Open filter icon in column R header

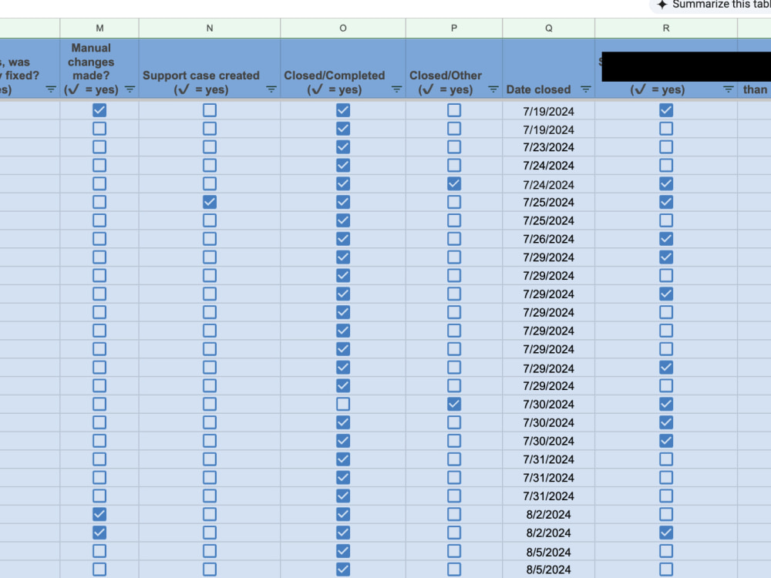729,89
